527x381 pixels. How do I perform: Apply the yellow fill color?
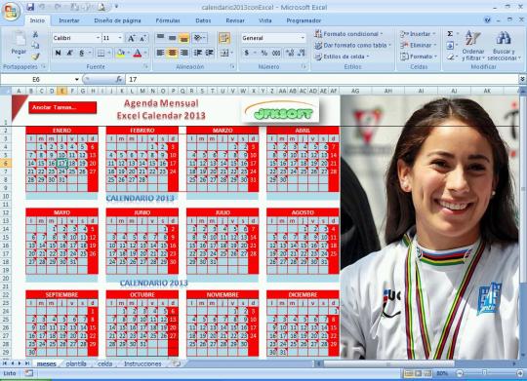click(x=120, y=53)
